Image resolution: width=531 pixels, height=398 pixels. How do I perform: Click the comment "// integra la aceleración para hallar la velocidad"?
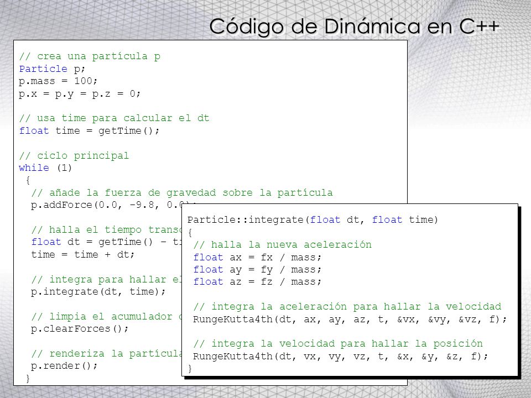click(x=347, y=307)
